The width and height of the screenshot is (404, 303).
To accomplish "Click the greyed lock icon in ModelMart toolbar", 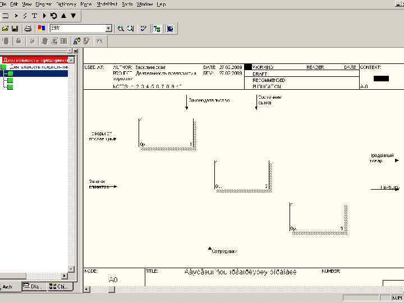I will tap(19, 41).
